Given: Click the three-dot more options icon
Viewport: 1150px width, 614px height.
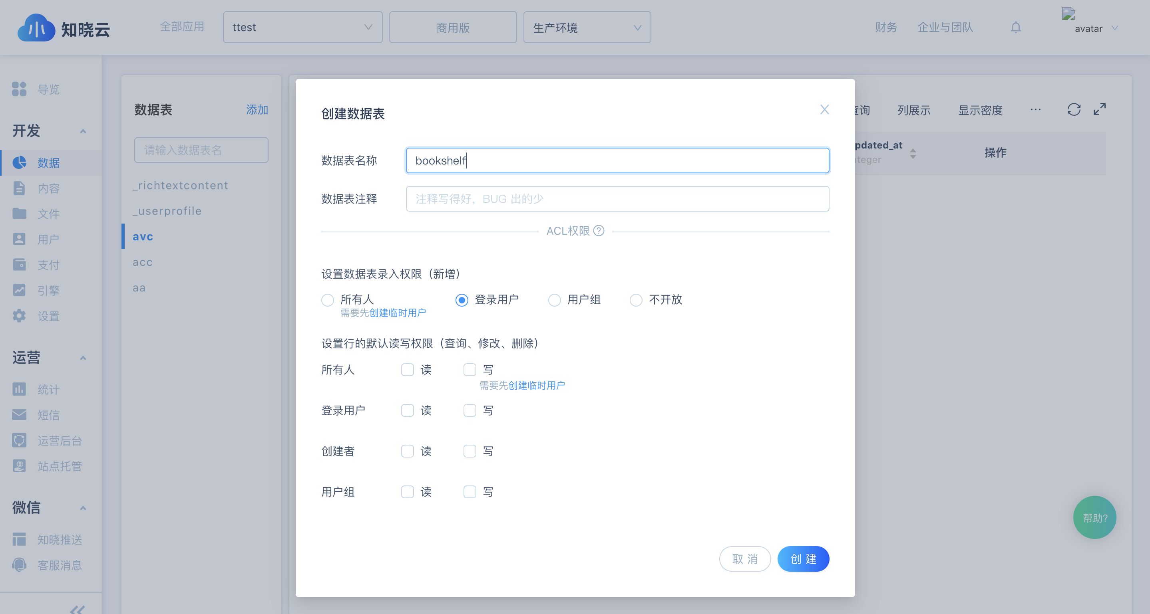Looking at the screenshot, I should [x=1036, y=109].
